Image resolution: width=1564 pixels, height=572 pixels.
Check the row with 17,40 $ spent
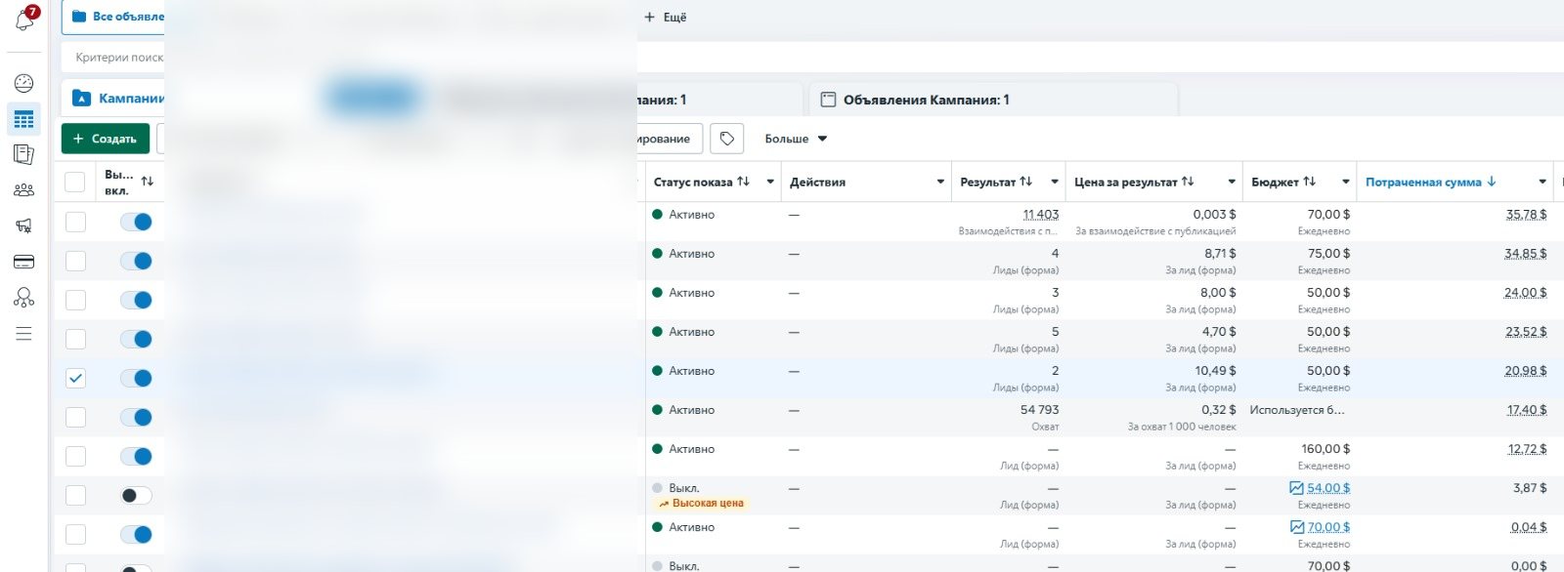[x=75, y=417]
